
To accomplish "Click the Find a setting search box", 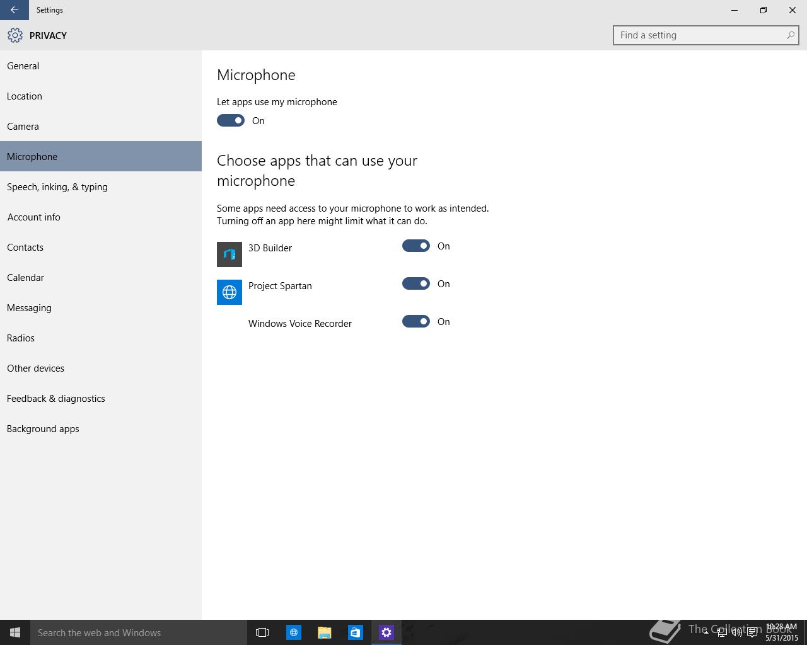I will coord(706,35).
